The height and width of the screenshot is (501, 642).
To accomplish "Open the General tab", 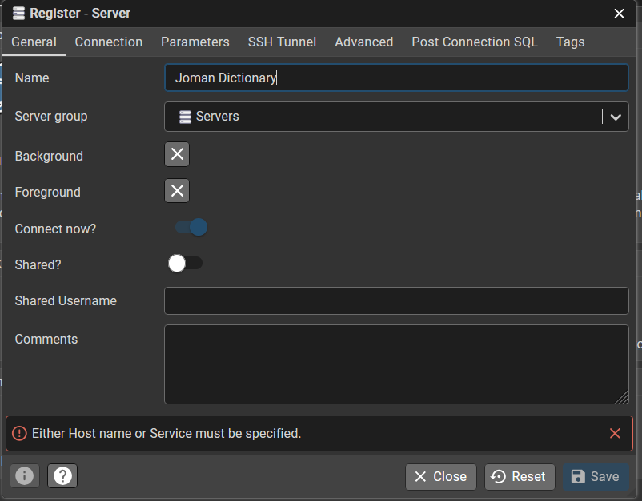I will 34,42.
